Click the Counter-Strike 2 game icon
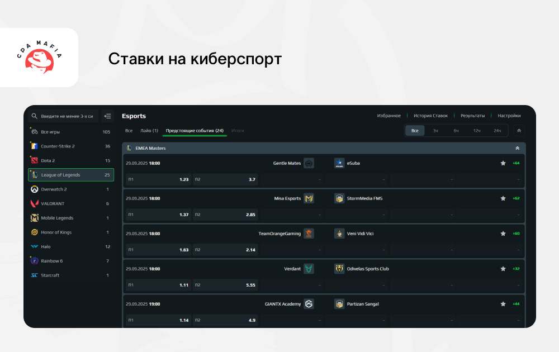Viewport: 559px width, 352px height. 35,146
